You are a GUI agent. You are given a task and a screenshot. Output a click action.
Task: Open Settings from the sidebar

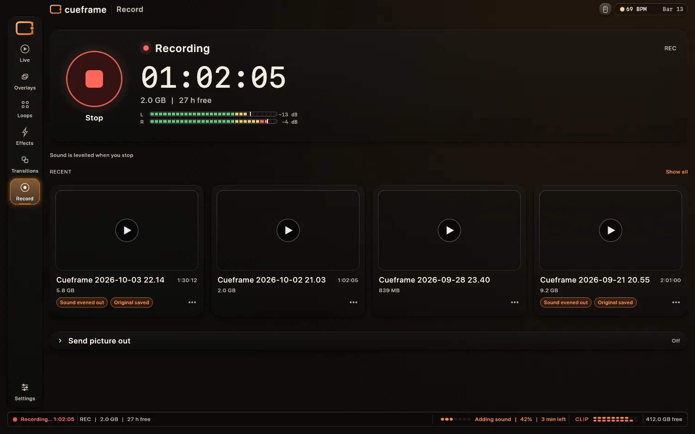pos(25,392)
